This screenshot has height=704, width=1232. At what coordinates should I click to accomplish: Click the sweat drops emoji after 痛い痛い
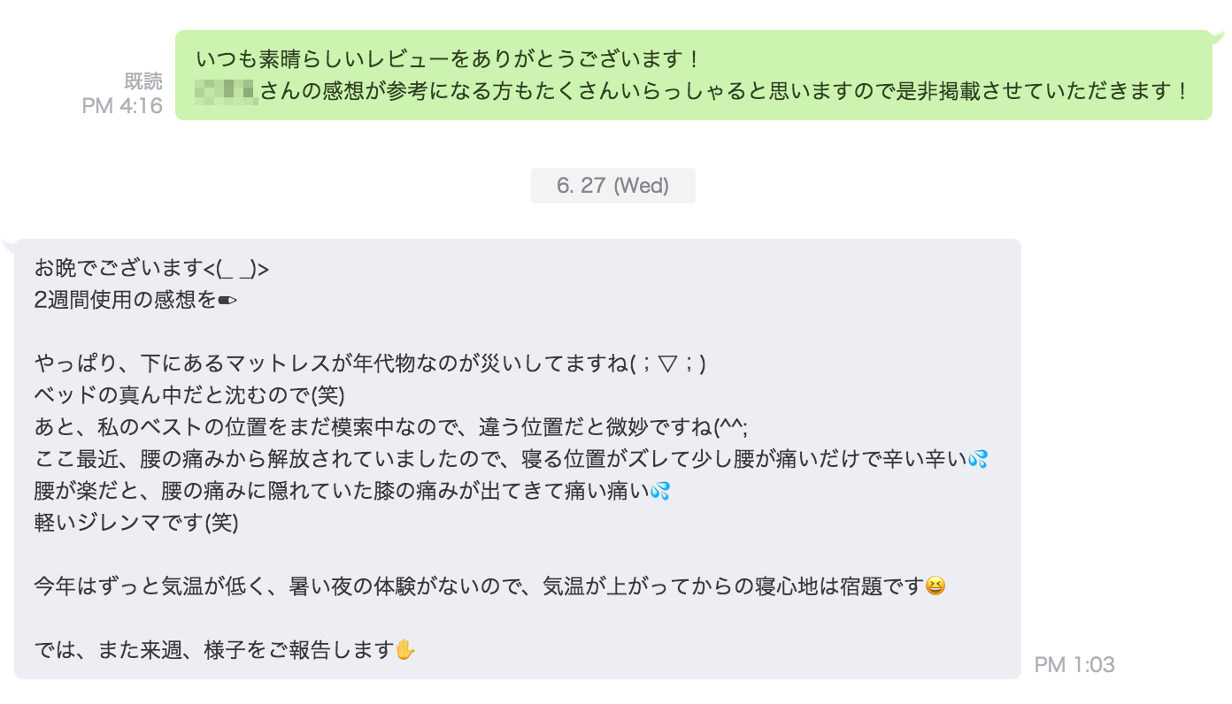click(x=659, y=491)
